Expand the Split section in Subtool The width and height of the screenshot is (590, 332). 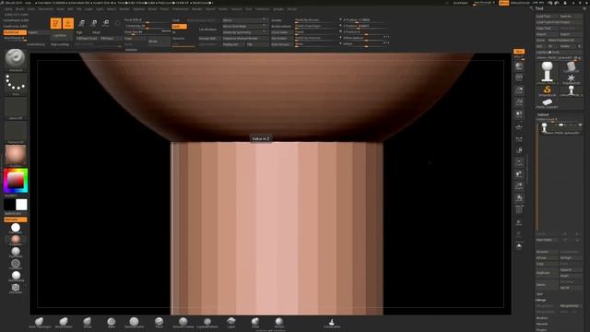point(539,294)
